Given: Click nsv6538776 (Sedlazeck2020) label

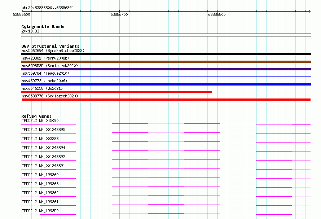Looking at the screenshot, I should pyautogui.click(x=50, y=96).
